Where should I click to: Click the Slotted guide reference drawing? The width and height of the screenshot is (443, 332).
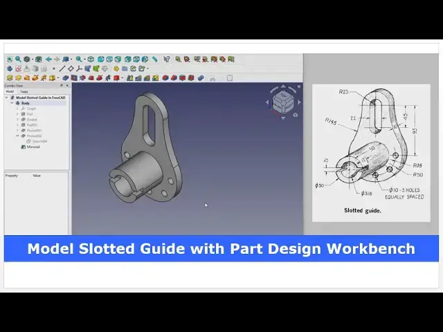click(371, 153)
